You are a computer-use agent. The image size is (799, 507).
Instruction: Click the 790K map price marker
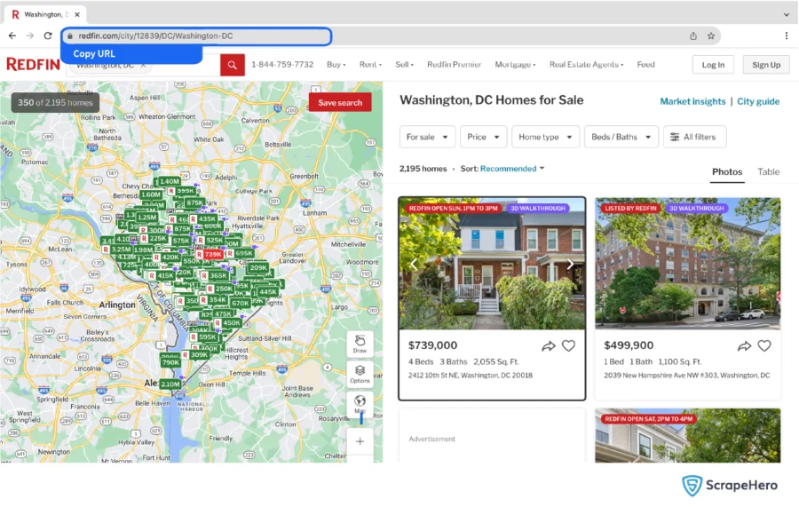click(x=170, y=362)
